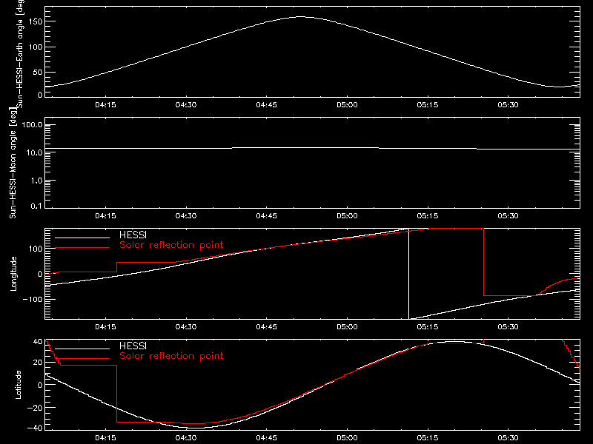
Task: Click the -40 tick label on Latitude axis
Action: 35,428
